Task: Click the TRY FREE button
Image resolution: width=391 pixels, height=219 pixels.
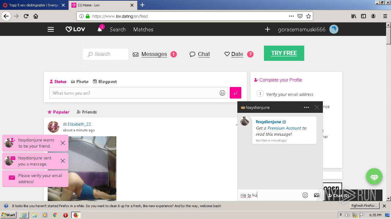Action: tap(284, 53)
